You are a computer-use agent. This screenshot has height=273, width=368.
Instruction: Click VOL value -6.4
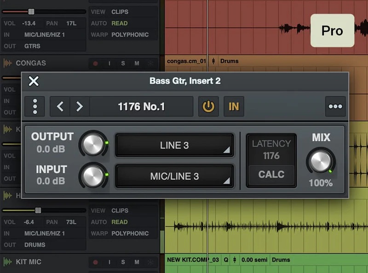[29, 222]
